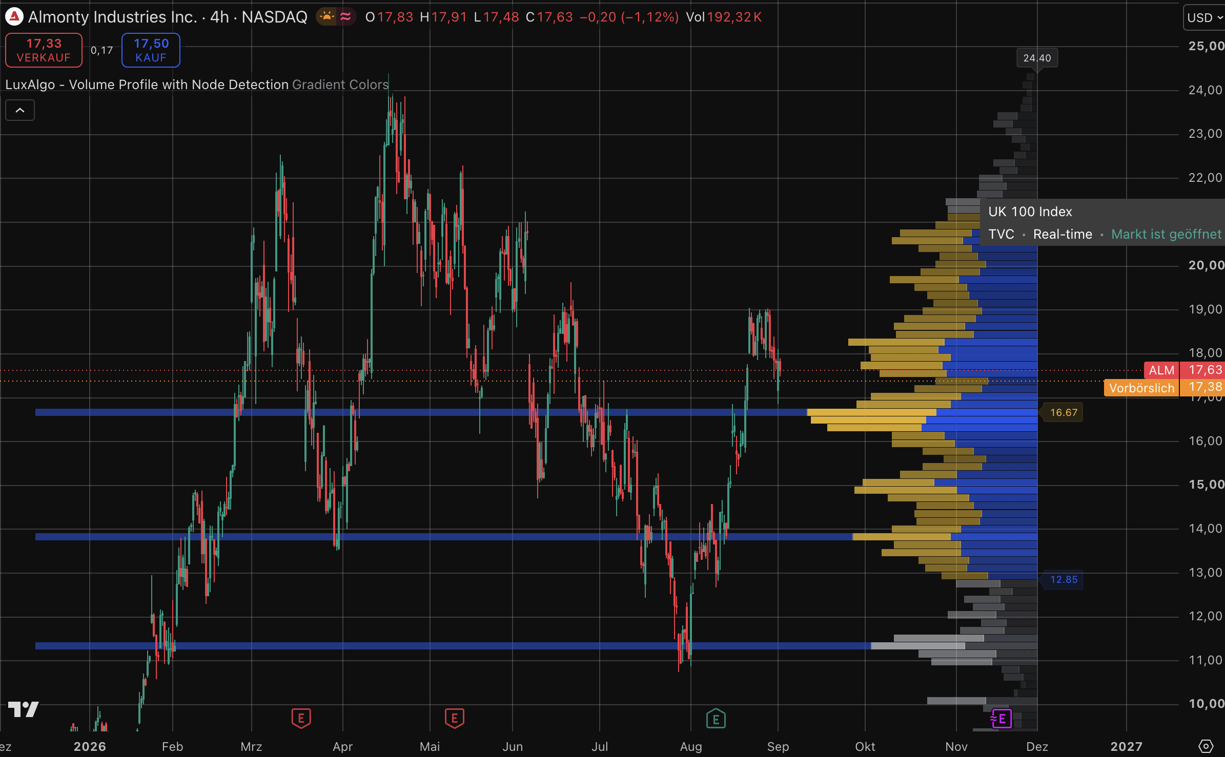Click the 20,00 price axis label
This screenshot has height=757, width=1225.
[1206, 265]
